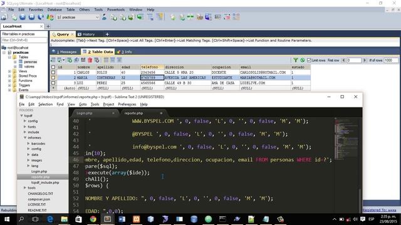Collapse the informes folder in Sublime sidebar
The height and width of the screenshot is (225, 401).
[x=25, y=137]
